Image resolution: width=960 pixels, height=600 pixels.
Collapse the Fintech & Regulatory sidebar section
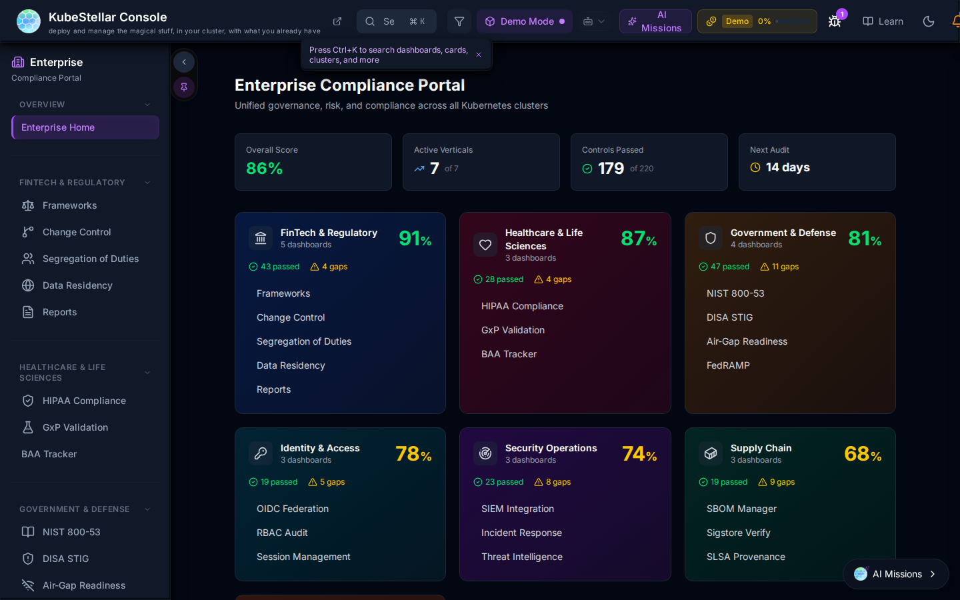(147, 183)
